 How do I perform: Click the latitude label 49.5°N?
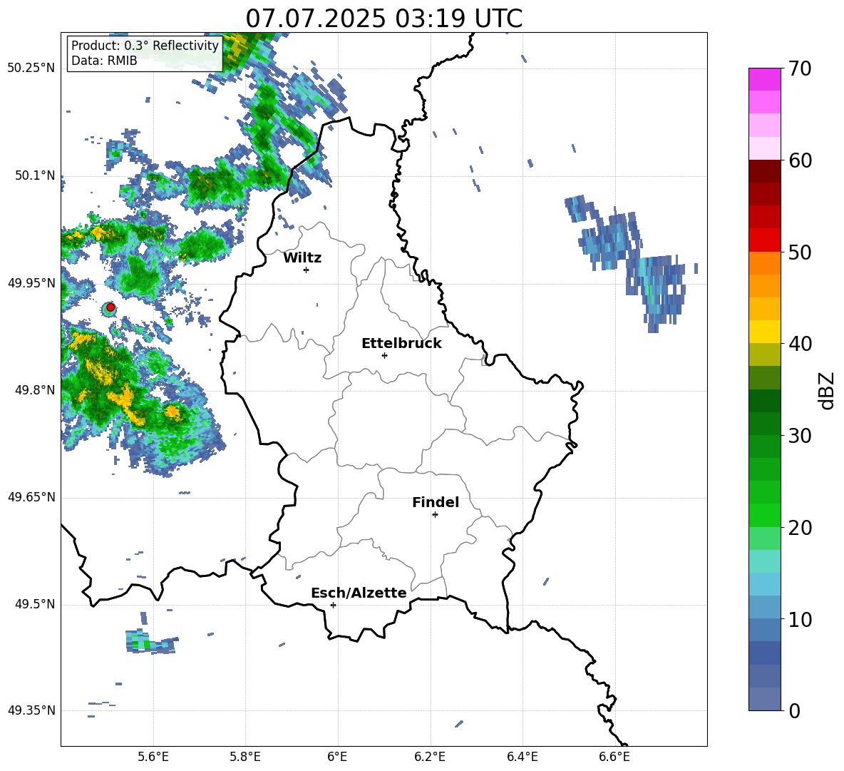click(36, 604)
